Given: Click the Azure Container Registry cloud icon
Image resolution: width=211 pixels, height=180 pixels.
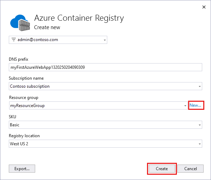Looking at the screenshot, I should (19, 22).
